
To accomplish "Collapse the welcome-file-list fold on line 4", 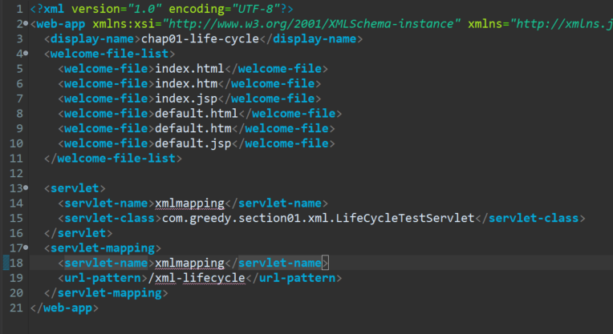I will (x=26, y=54).
